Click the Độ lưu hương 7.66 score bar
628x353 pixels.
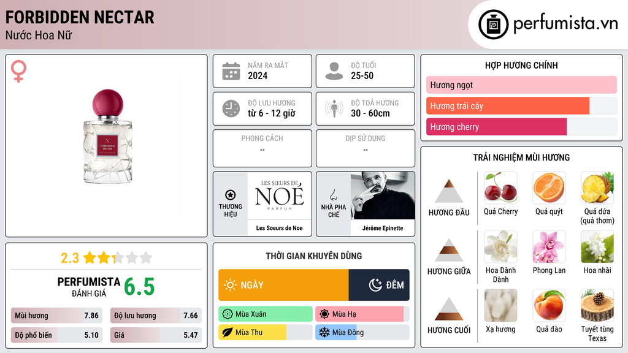[x=156, y=316]
